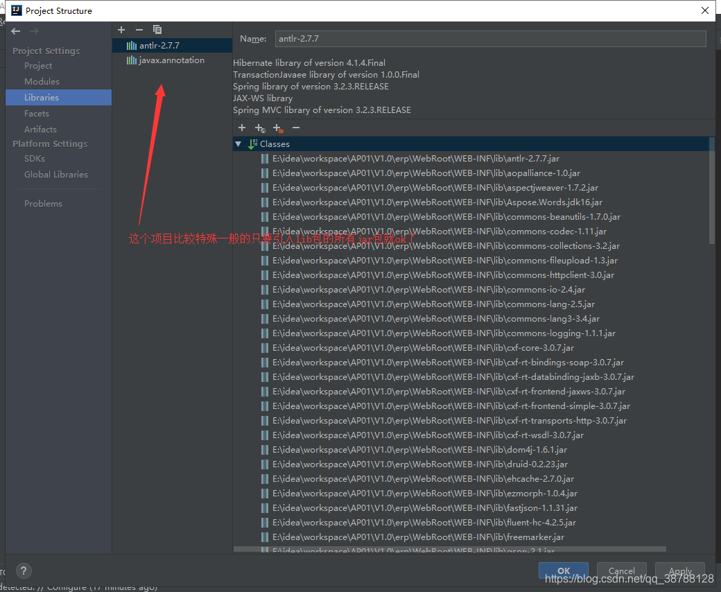The width and height of the screenshot is (721, 592).
Task: Select the fastjson-1.1.31.jar row
Action: tap(471, 508)
